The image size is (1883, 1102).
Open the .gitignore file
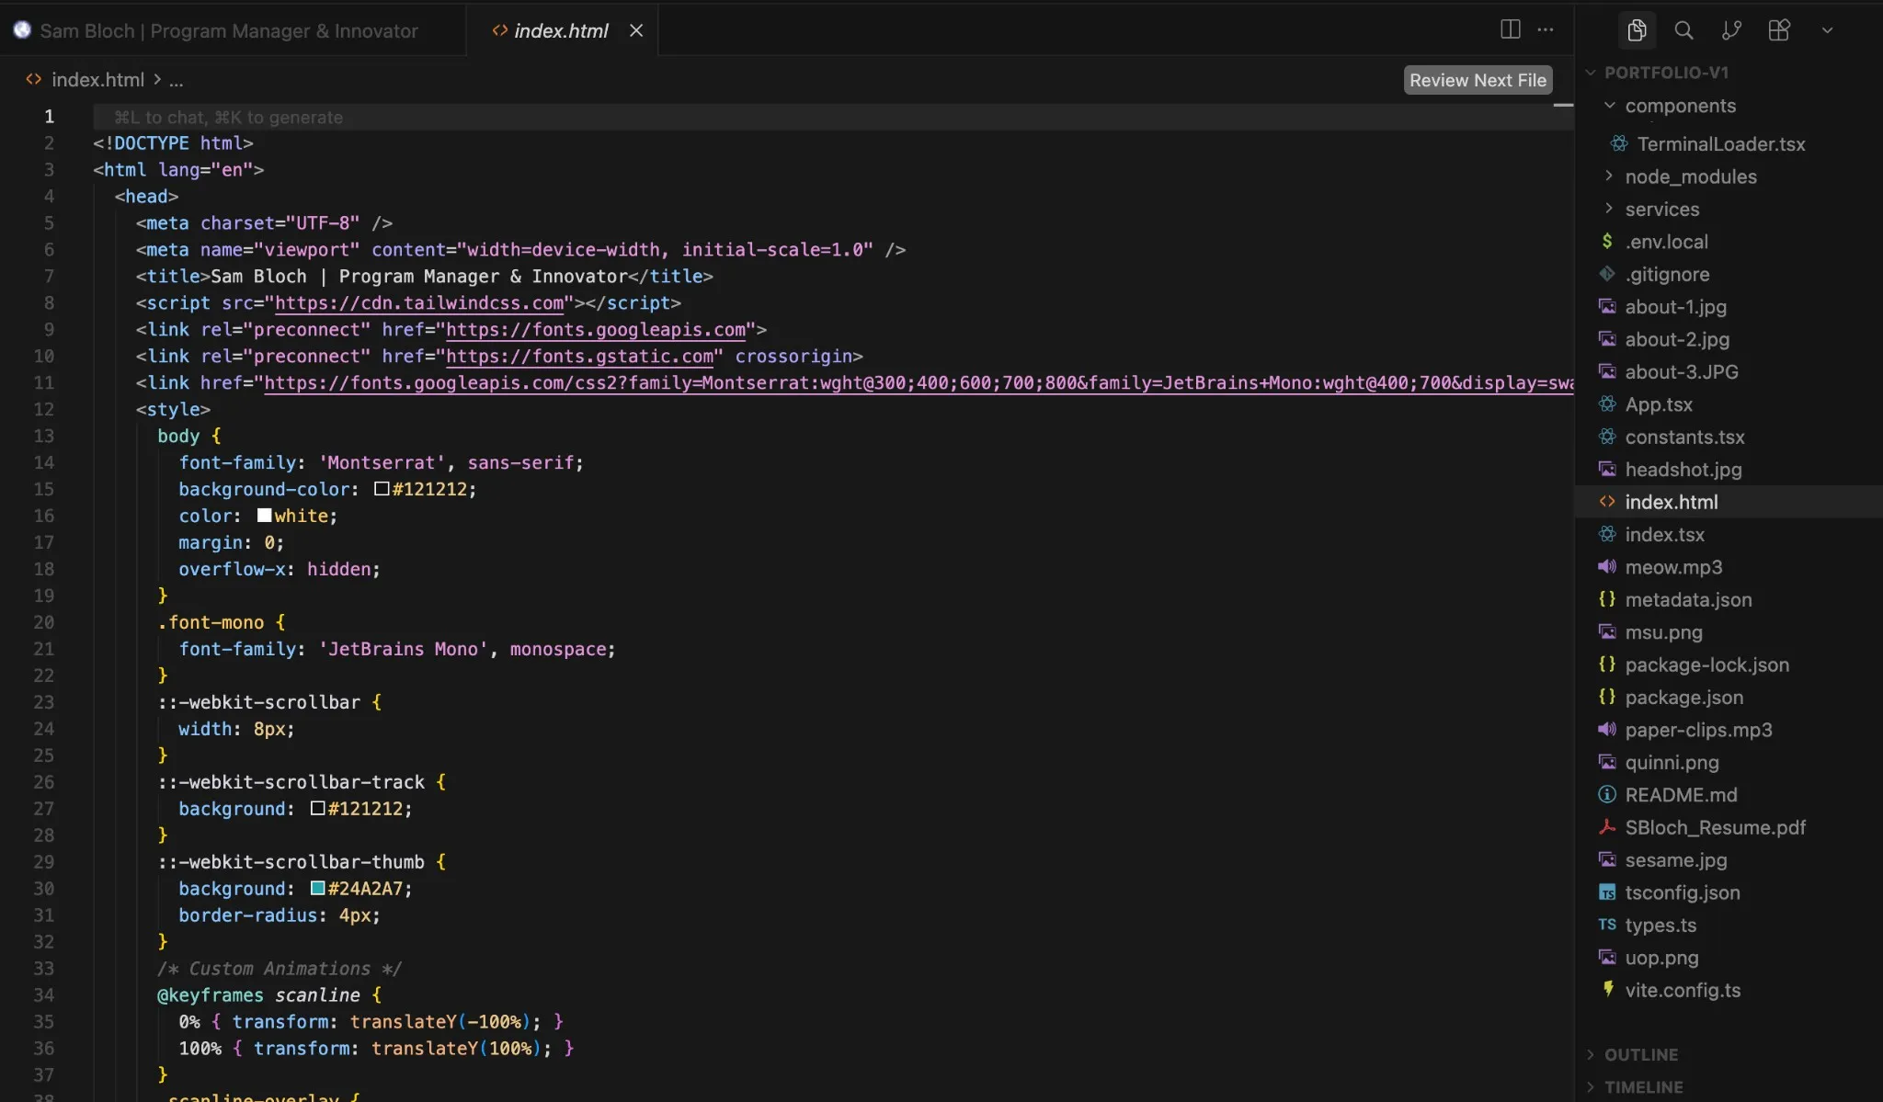tap(1667, 275)
